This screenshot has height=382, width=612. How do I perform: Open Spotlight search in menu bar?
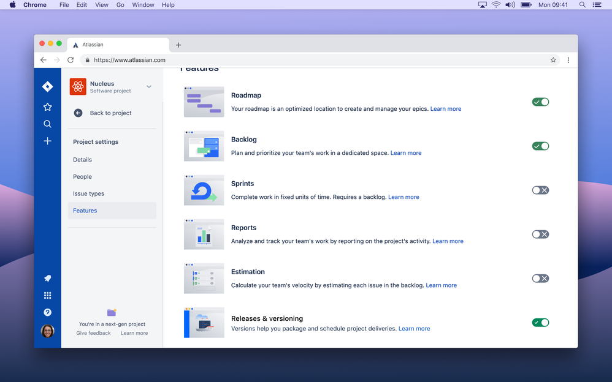(x=583, y=5)
